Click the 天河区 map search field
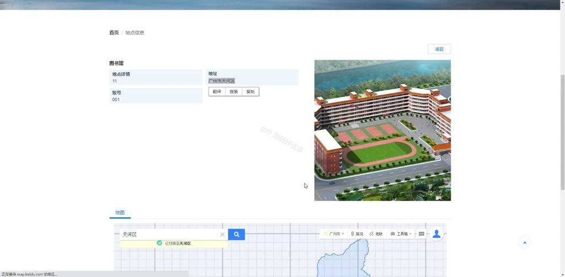 [169, 235]
